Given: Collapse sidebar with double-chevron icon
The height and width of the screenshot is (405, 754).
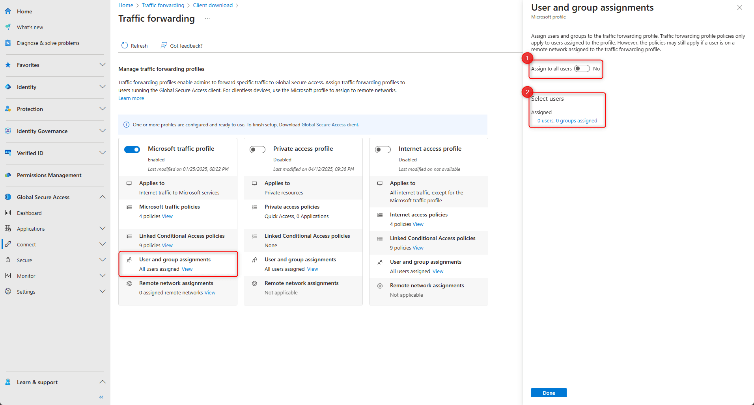Looking at the screenshot, I should pos(101,397).
